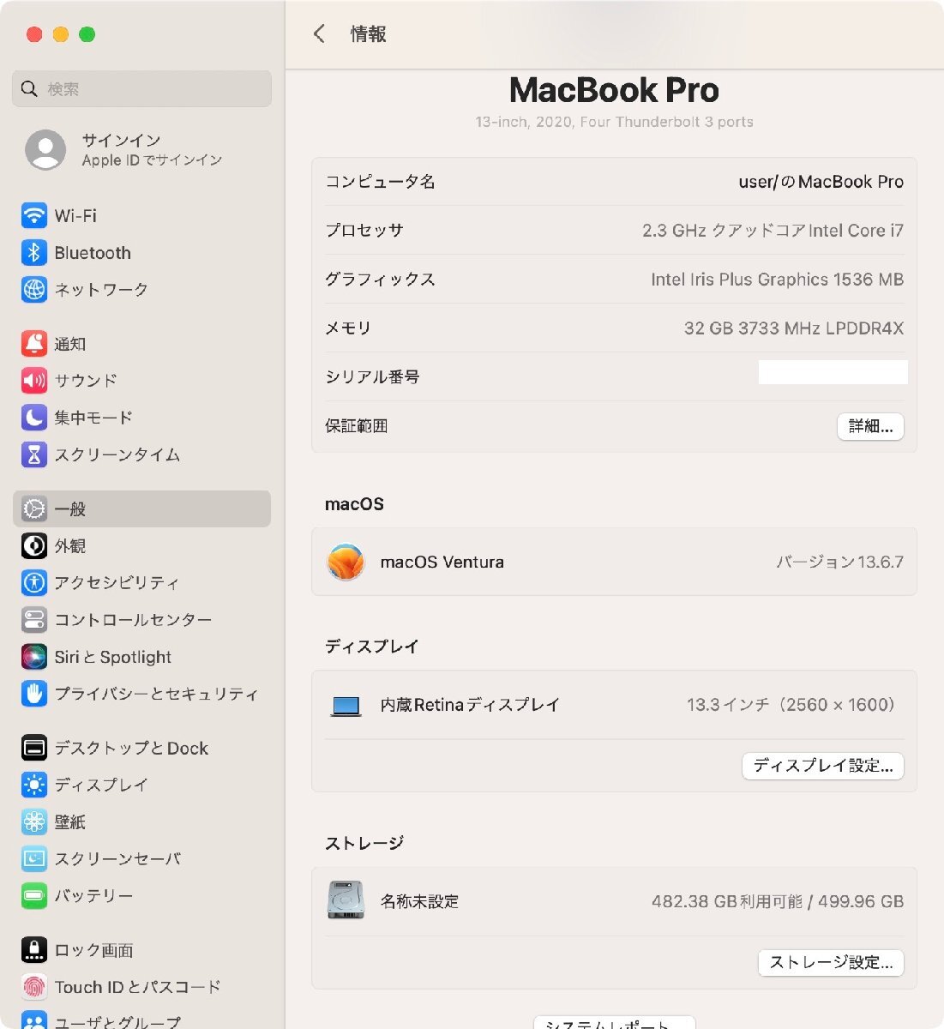
Task: Click the バージョン13.6.7 text
Action: [839, 563]
